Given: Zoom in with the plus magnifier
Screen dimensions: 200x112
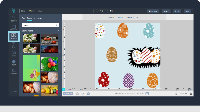Looking at the screenshot, I should pyautogui.click(x=191, y=94).
